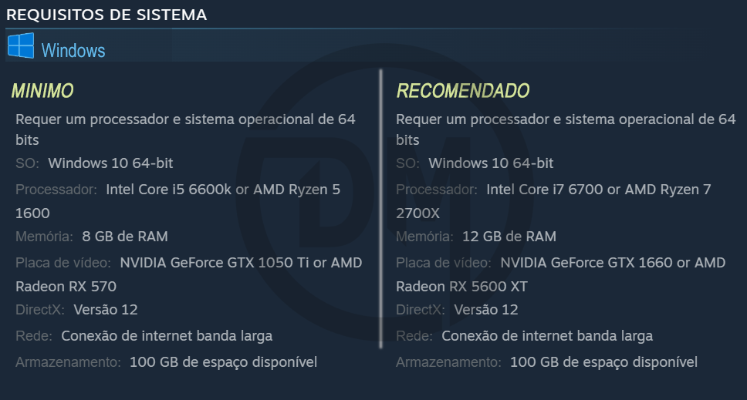Click the MÍNIMO column heading
Screen dimensions: 747x400
pyautogui.click(x=42, y=90)
